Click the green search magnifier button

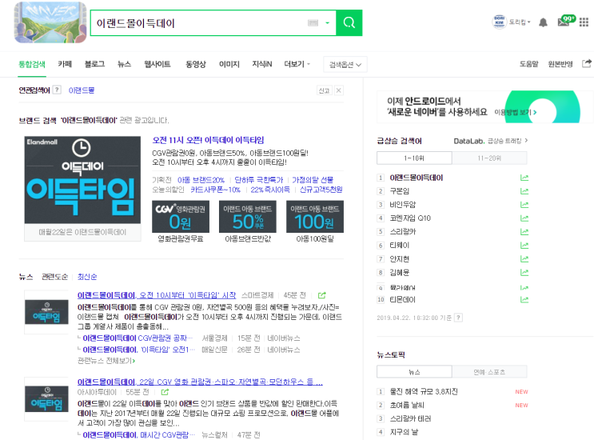pos(349,22)
